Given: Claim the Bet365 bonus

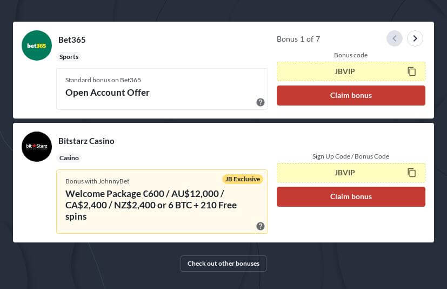Looking at the screenshot, I should [x=351, y=95].
